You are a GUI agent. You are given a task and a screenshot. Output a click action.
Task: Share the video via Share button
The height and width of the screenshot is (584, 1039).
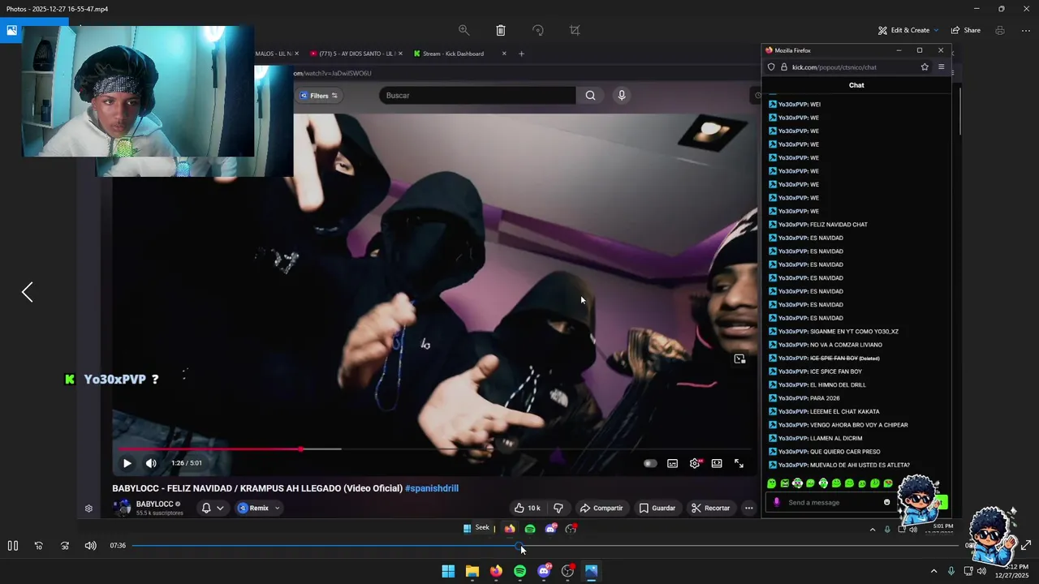(x=966, y=30)
